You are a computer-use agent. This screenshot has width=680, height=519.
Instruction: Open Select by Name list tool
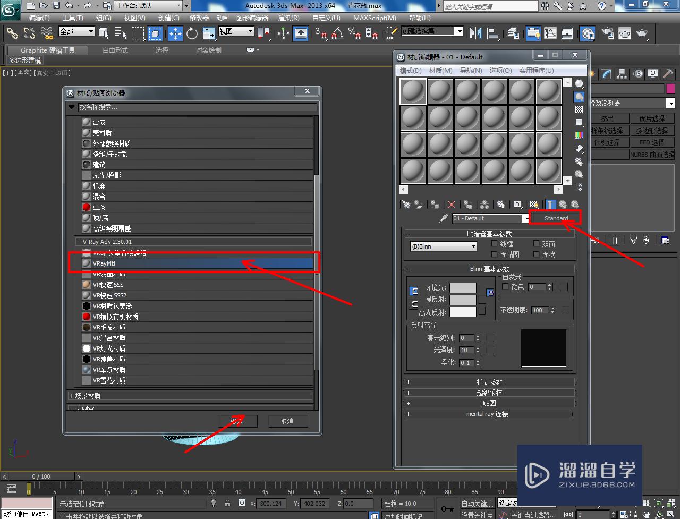(x=120, y=33)
